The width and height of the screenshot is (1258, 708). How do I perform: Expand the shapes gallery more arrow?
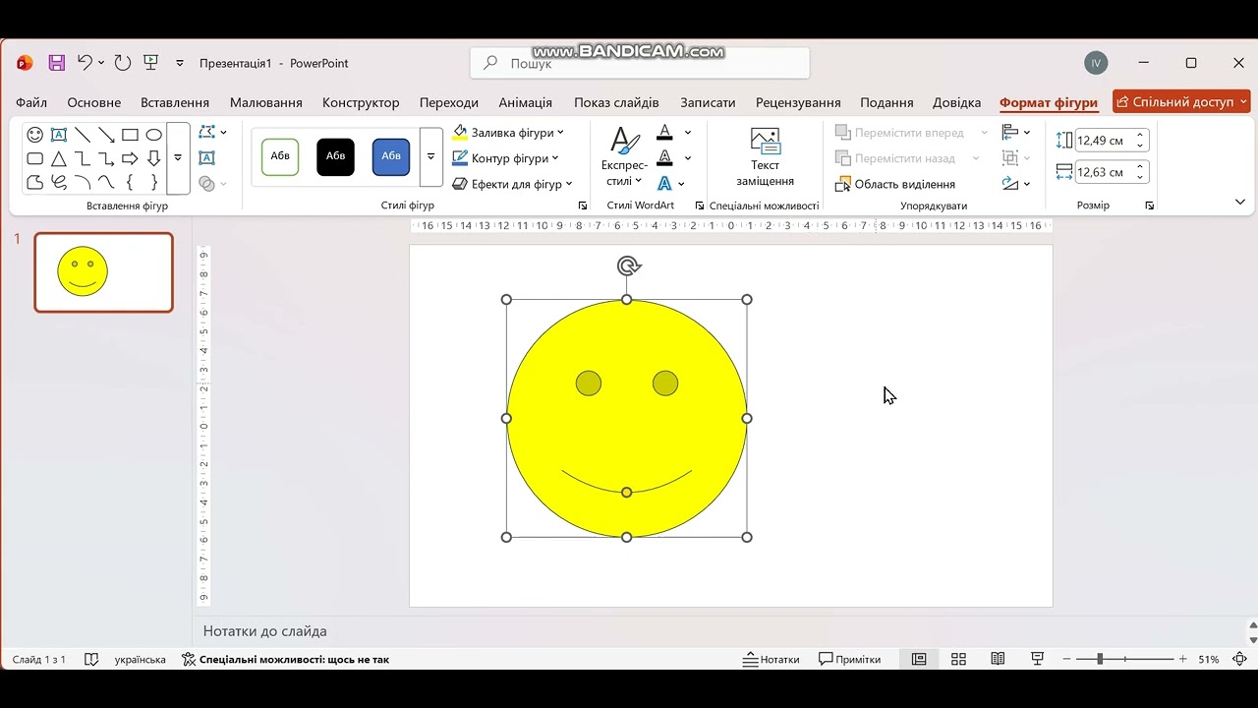[x=178, y=158]
